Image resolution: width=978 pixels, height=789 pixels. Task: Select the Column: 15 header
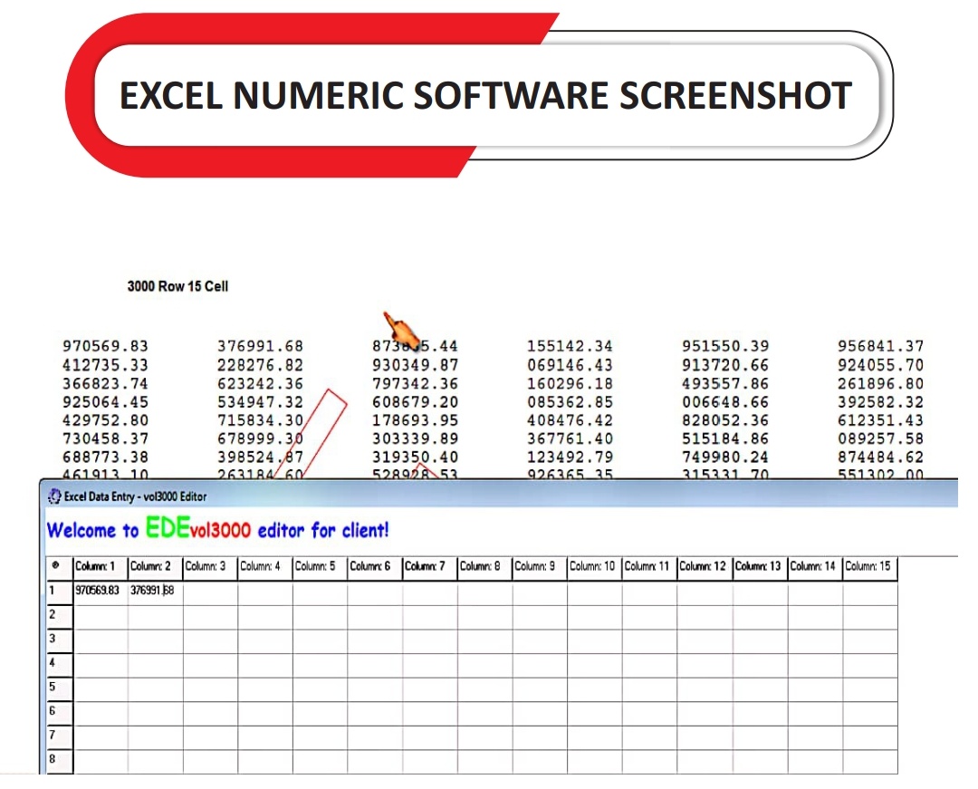coord(869,566)
